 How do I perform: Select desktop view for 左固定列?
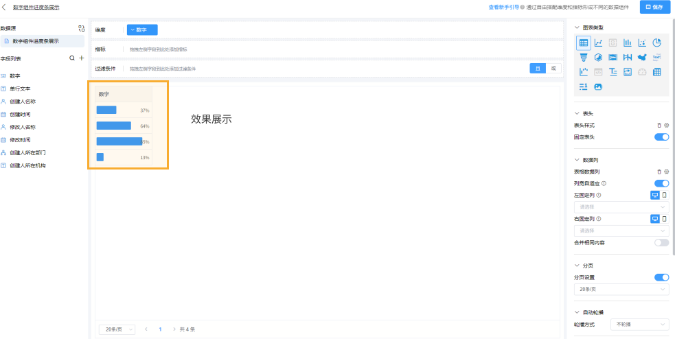pos(655,196)
